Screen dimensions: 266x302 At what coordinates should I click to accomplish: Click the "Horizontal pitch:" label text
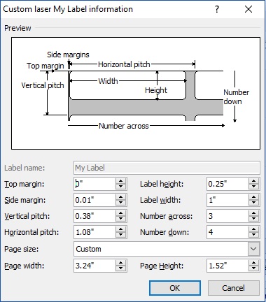pyautogui.click(x=31, y=232)
